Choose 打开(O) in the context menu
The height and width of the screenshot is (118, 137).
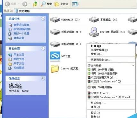coord(111,46)
